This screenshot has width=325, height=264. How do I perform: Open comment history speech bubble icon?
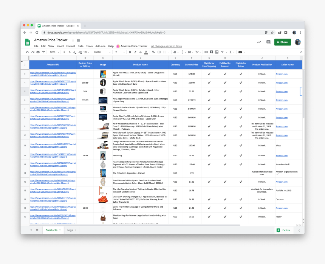(x=268, y=42)
